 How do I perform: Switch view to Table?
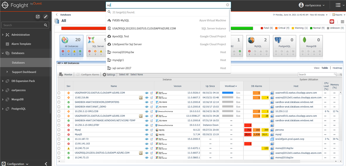coord(324,68)
